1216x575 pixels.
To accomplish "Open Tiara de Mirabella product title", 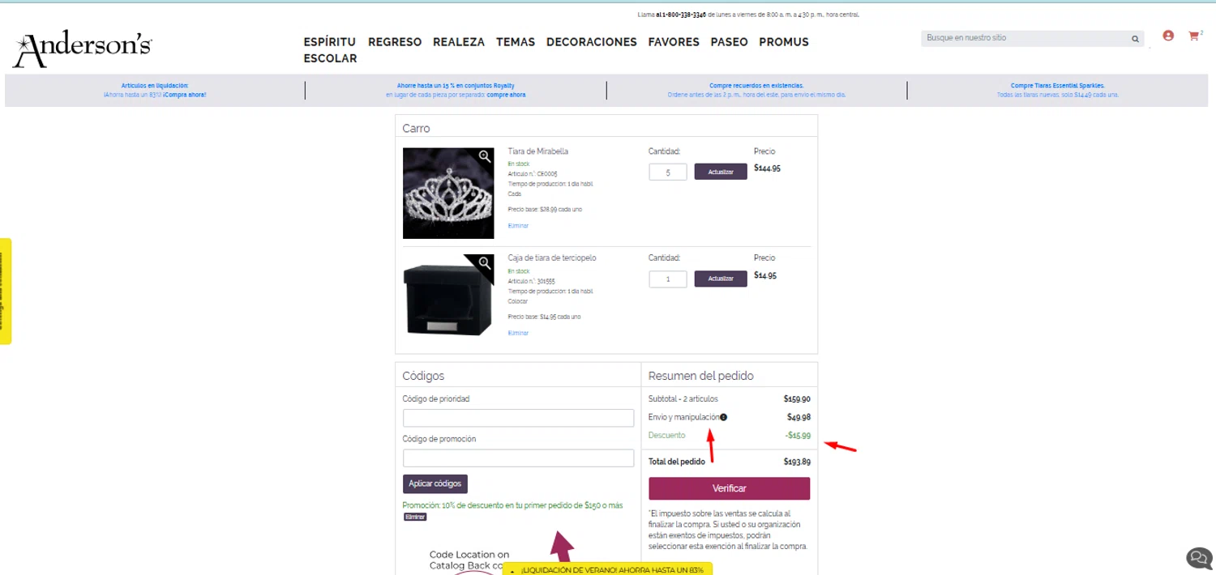I will [538, 151].
